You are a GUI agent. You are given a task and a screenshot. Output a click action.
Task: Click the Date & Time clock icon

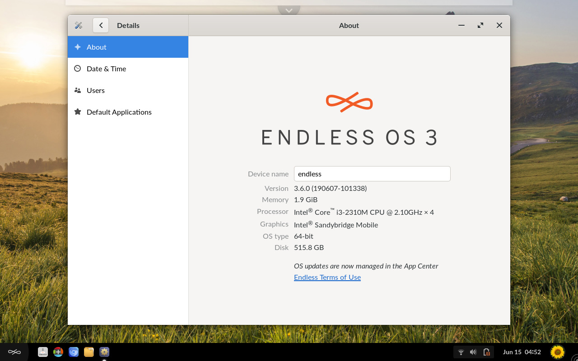coord(78,69)
